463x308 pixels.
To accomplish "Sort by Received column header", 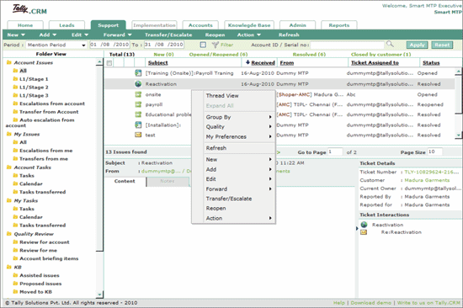I will [x=263, y=62].
